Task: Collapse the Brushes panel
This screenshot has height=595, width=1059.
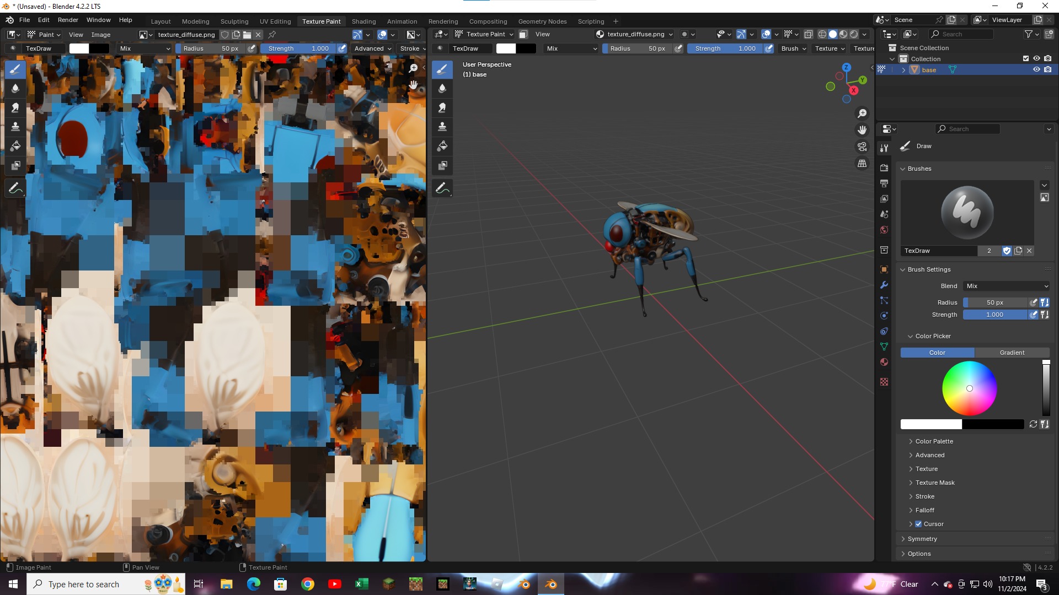Action: [x=919, y=169]
